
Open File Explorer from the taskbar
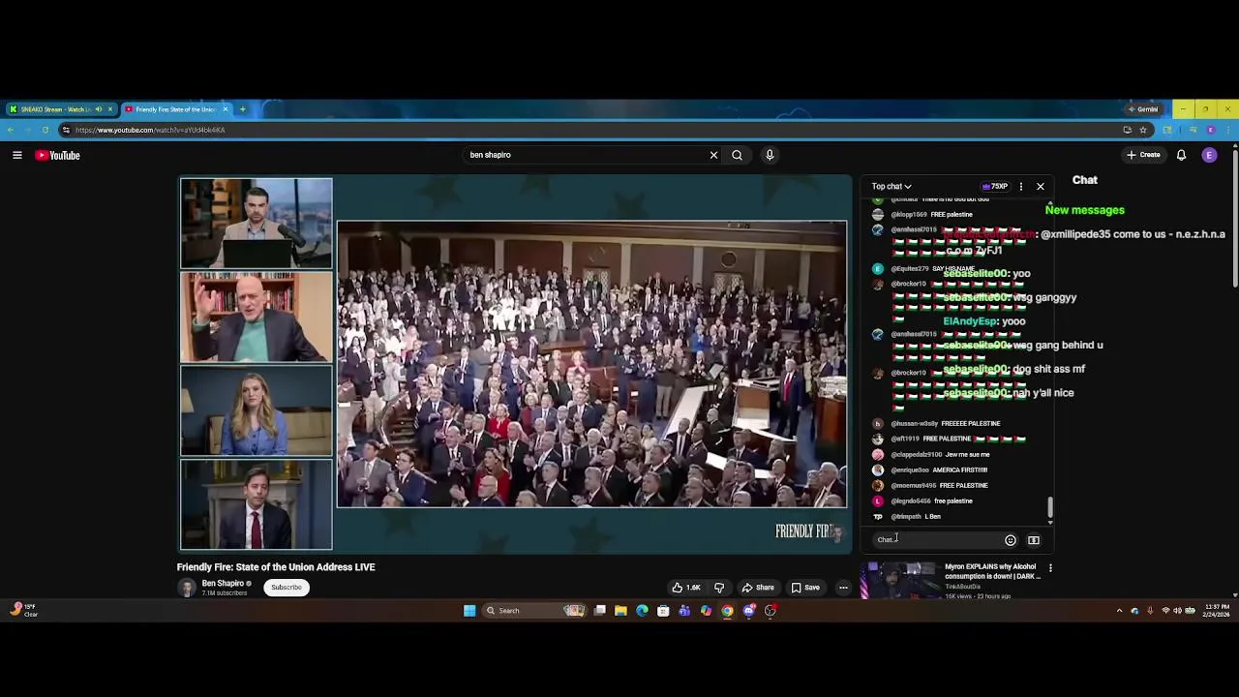pos(620,611)
